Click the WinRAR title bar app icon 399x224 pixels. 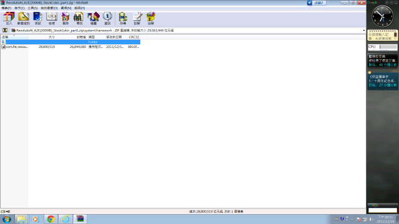(2, 2)
